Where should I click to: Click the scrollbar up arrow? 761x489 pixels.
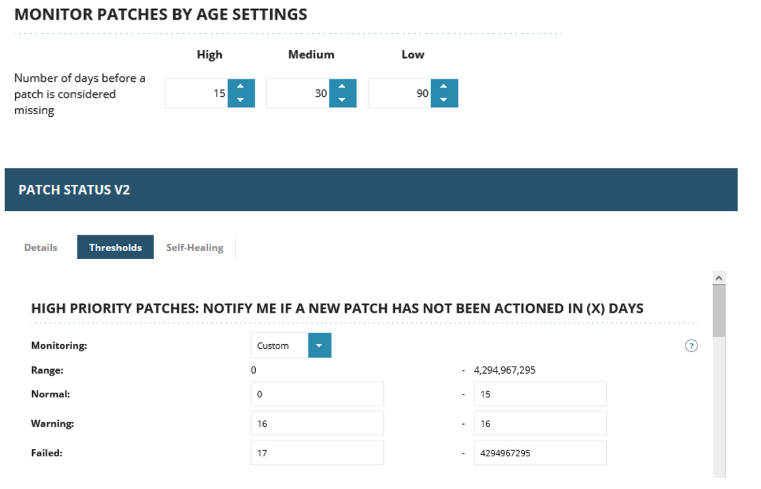(x=719, y=278)
